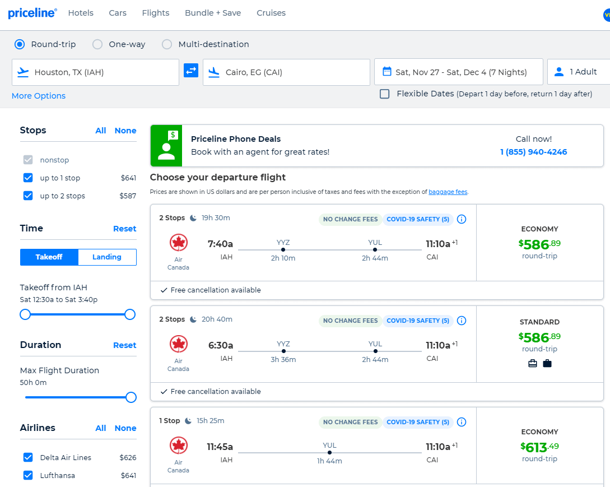
Task: Click Air Canada logo on 7:40a flight
Action: click(179, 243)
